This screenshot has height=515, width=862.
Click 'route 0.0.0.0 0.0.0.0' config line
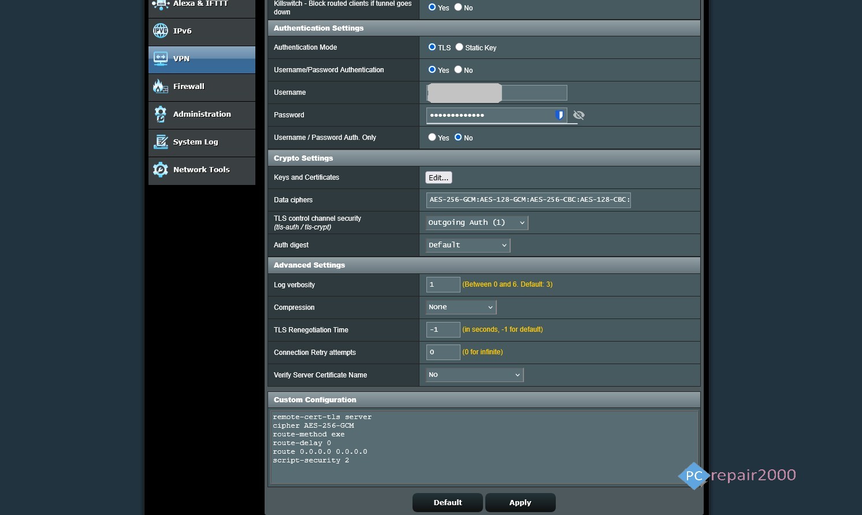[319, 451]
